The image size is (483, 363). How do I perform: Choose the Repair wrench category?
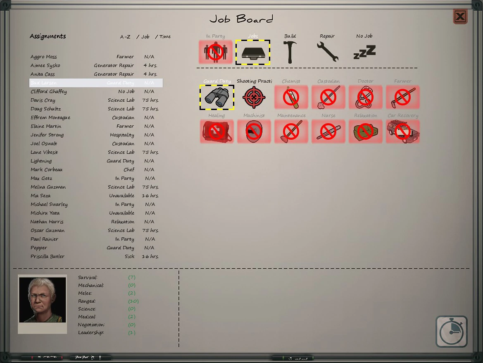coord(328,52)
